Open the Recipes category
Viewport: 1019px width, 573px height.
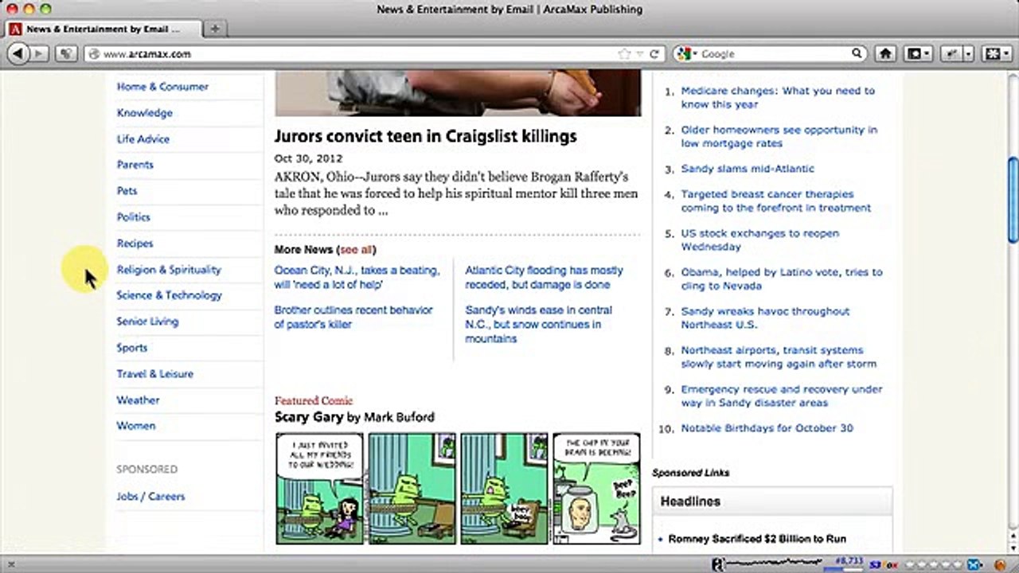[x=135, y=244]
